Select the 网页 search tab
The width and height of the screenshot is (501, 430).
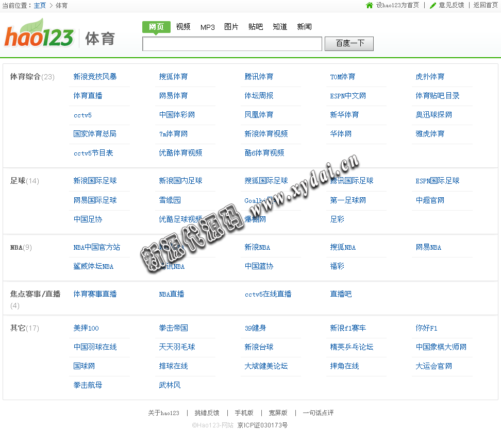[156, 27]
